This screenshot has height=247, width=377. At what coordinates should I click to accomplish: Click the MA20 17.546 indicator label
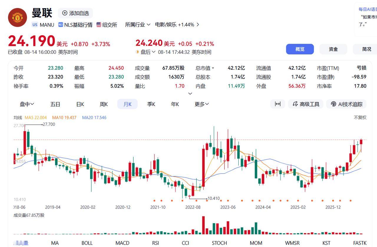click(94, 118)
